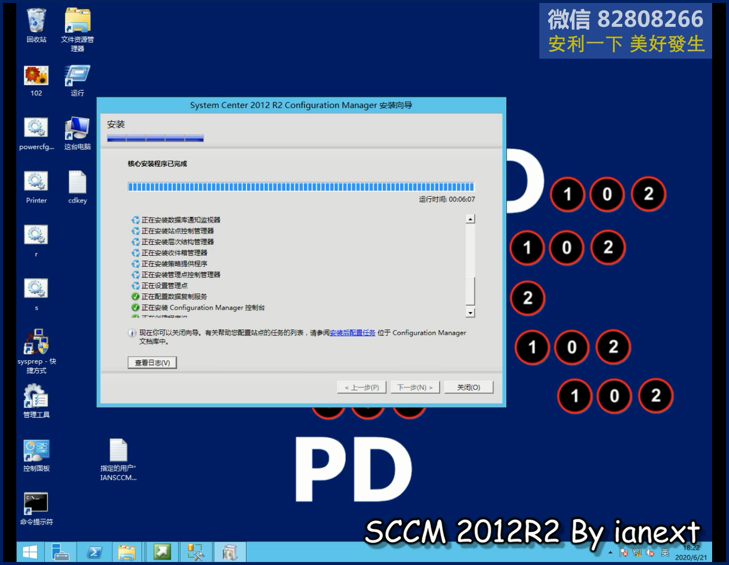Click the network icon in system tray
This screenshot has width=729, height=565.
637,552
